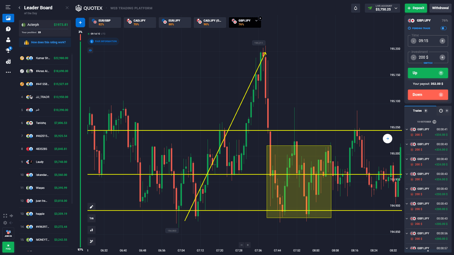Select the Trades tab in trades panel
Viewport: 454px width, 255px height.
click(x=419, y=111)
